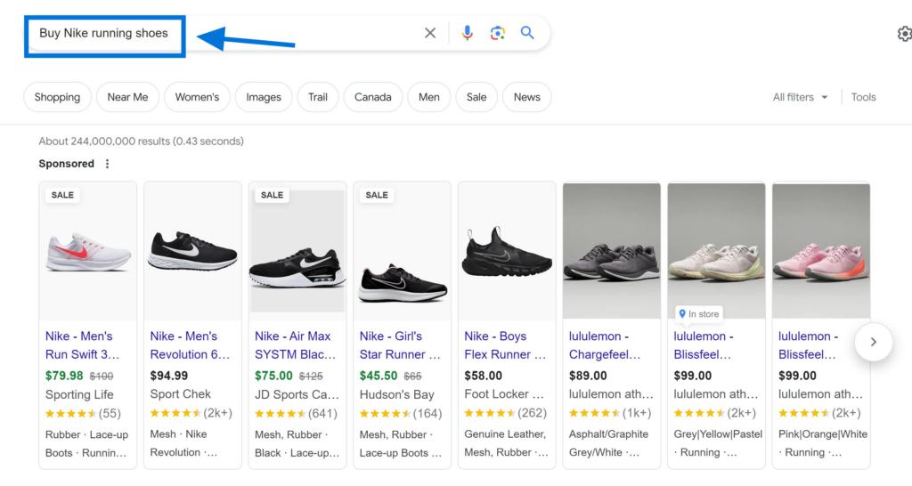Click the star rating with (641) reviews
This screenshot has height=486, width=912.
[x=296, y=414]
